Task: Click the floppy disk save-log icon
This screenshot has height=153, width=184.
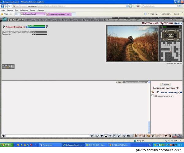Action: point(106,136)
